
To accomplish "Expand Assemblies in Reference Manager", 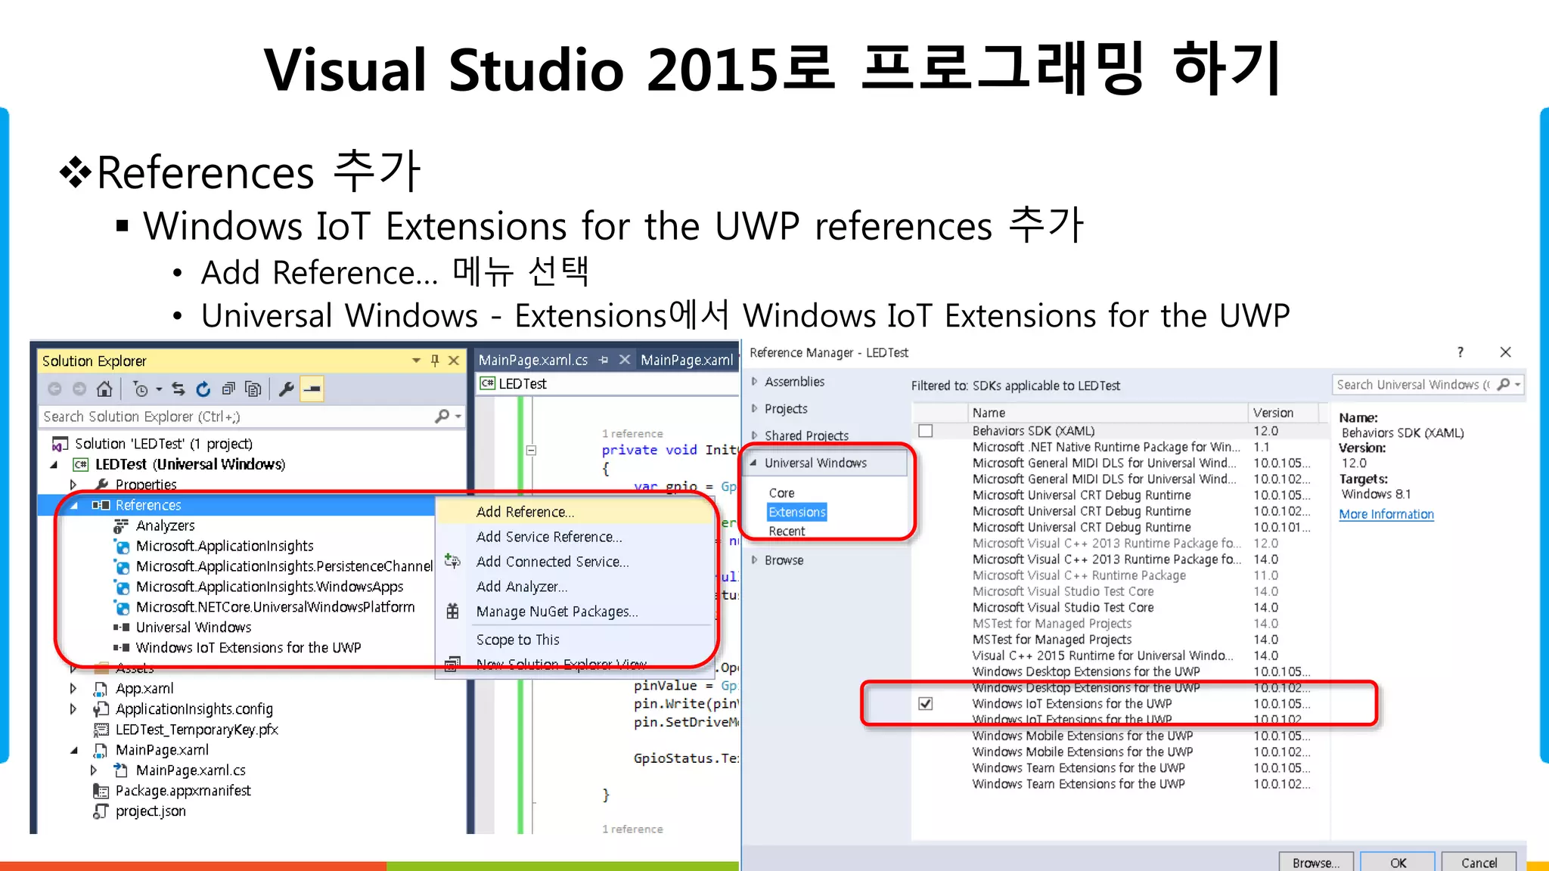I will pyautogui.click(x=754, y=382).
